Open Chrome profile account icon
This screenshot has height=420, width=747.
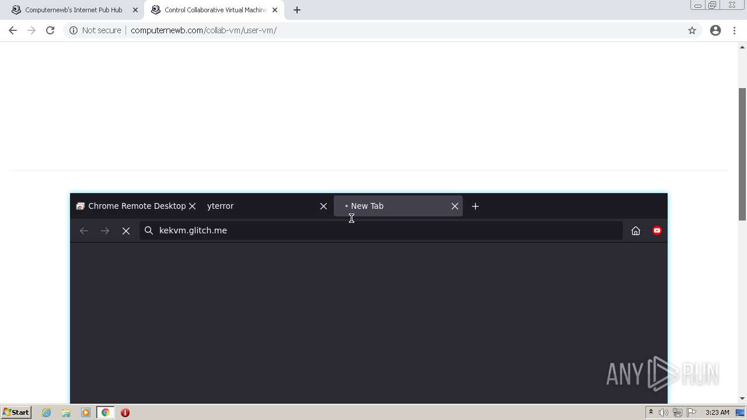point(715,30)
